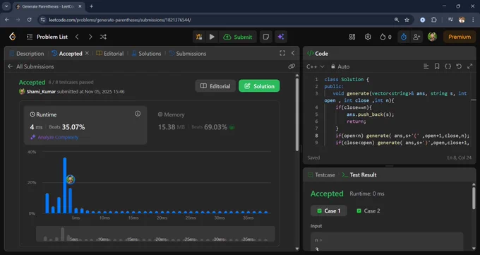Image resolution: width=480 pixels, height=255 pixels.
Task: Switch to the Description tab
Action: pos(27,53)
